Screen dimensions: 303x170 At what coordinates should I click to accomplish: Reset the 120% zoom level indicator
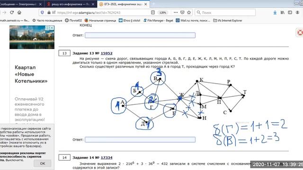point(163,13)
